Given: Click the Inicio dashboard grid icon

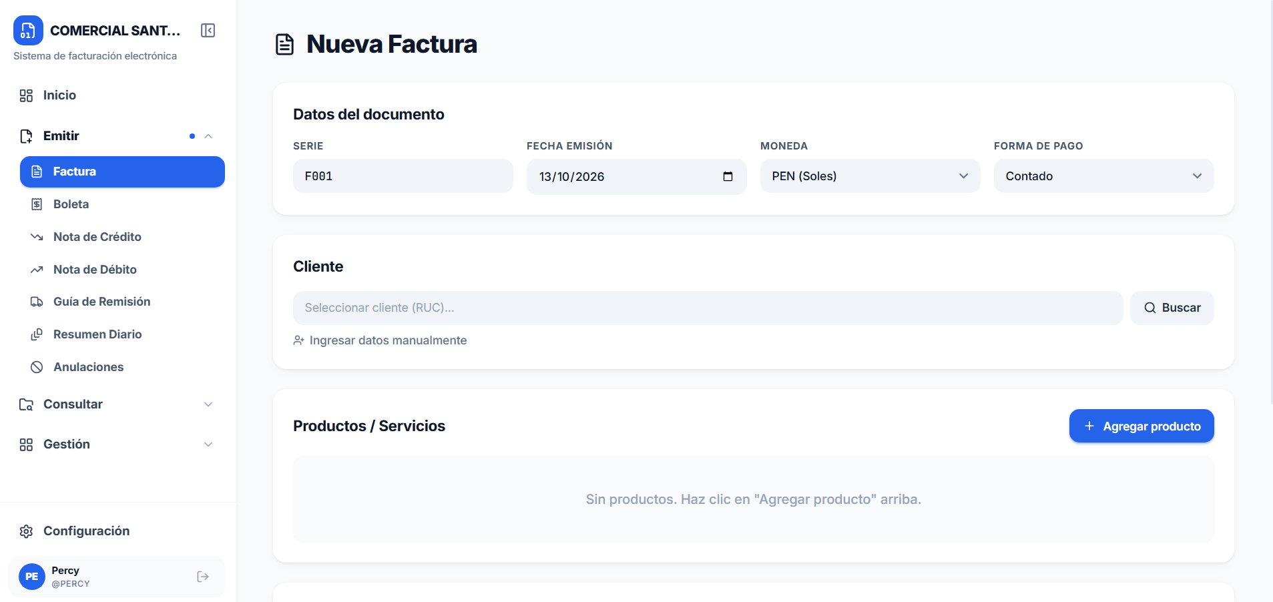Looking at the screenshot, I should click(x=26, y=95).
